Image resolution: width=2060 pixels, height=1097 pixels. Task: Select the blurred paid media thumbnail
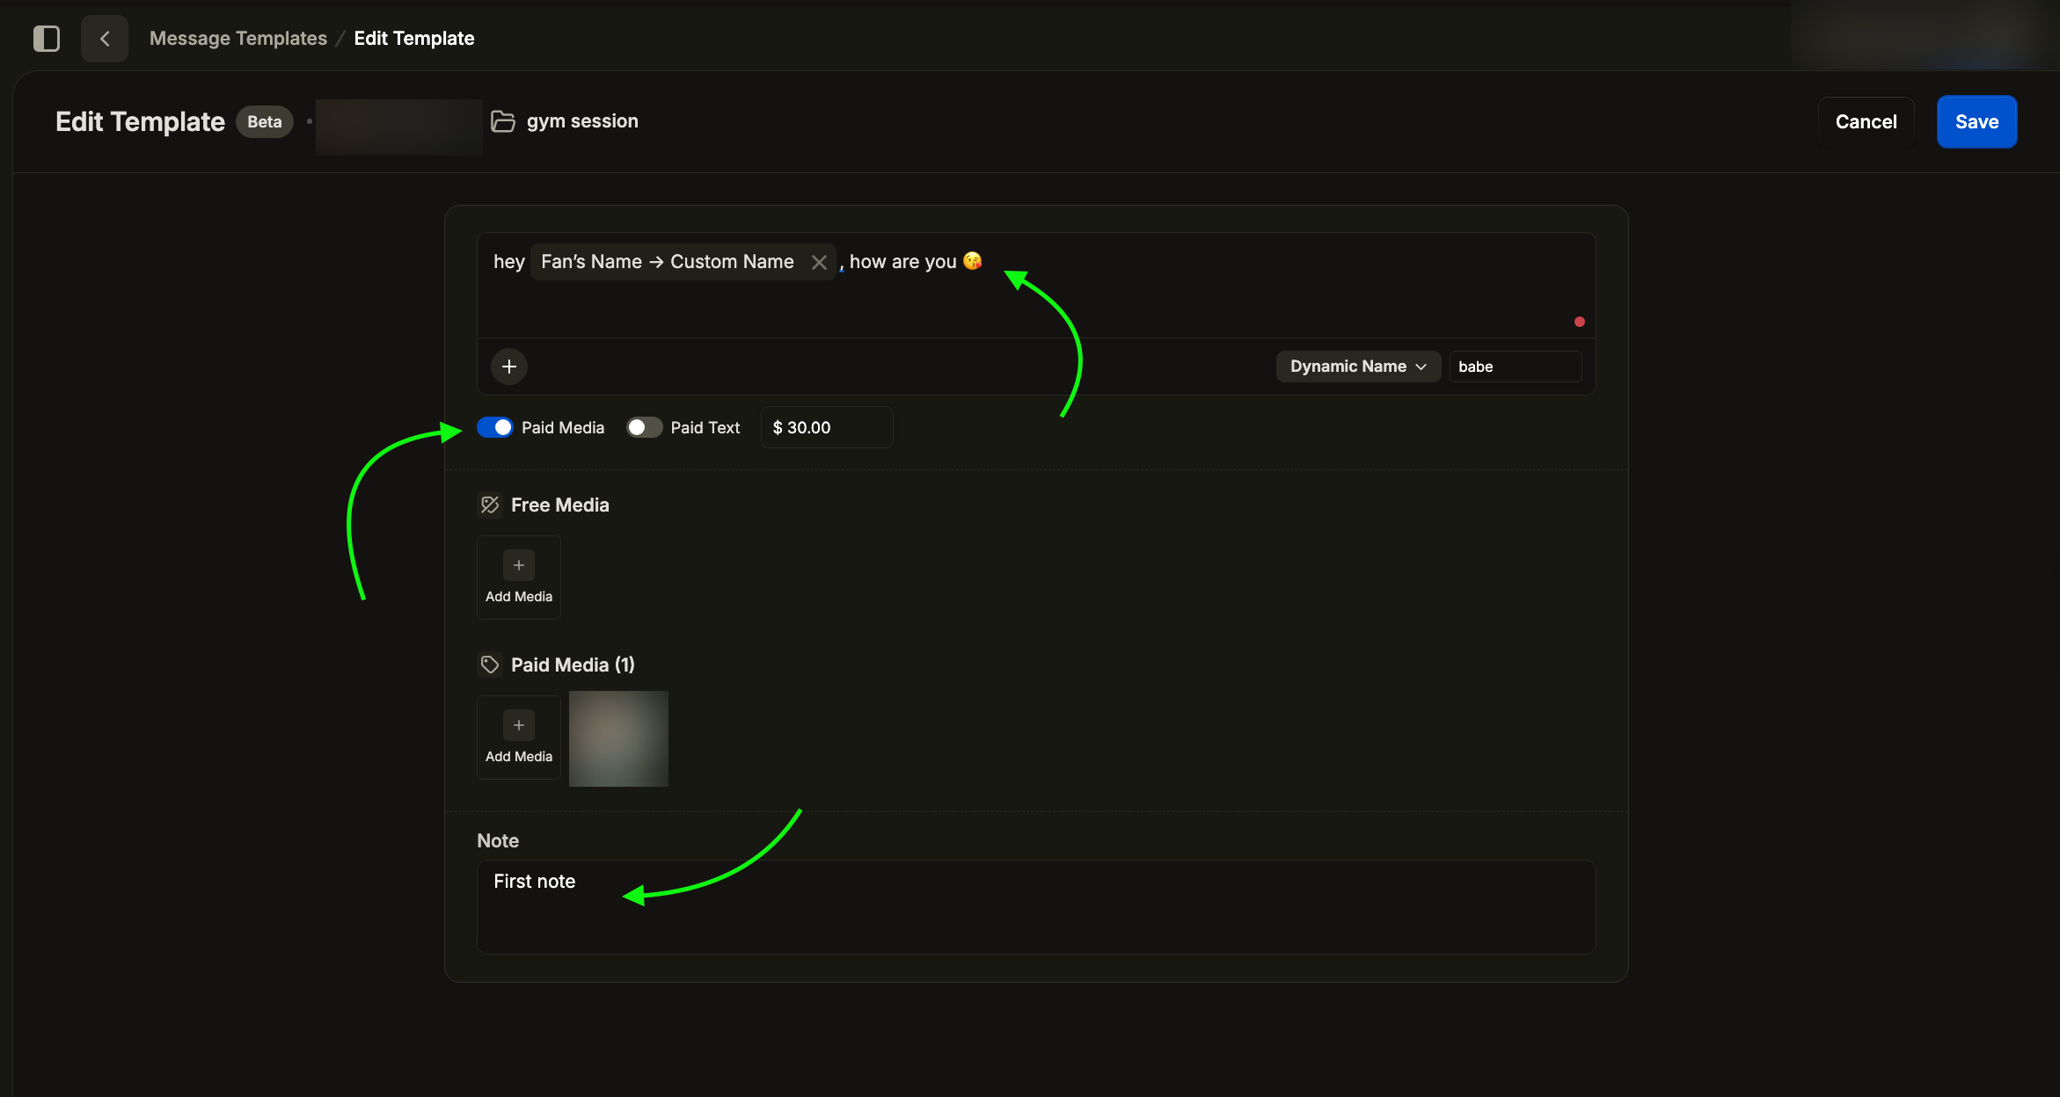(x=618, y=738)
